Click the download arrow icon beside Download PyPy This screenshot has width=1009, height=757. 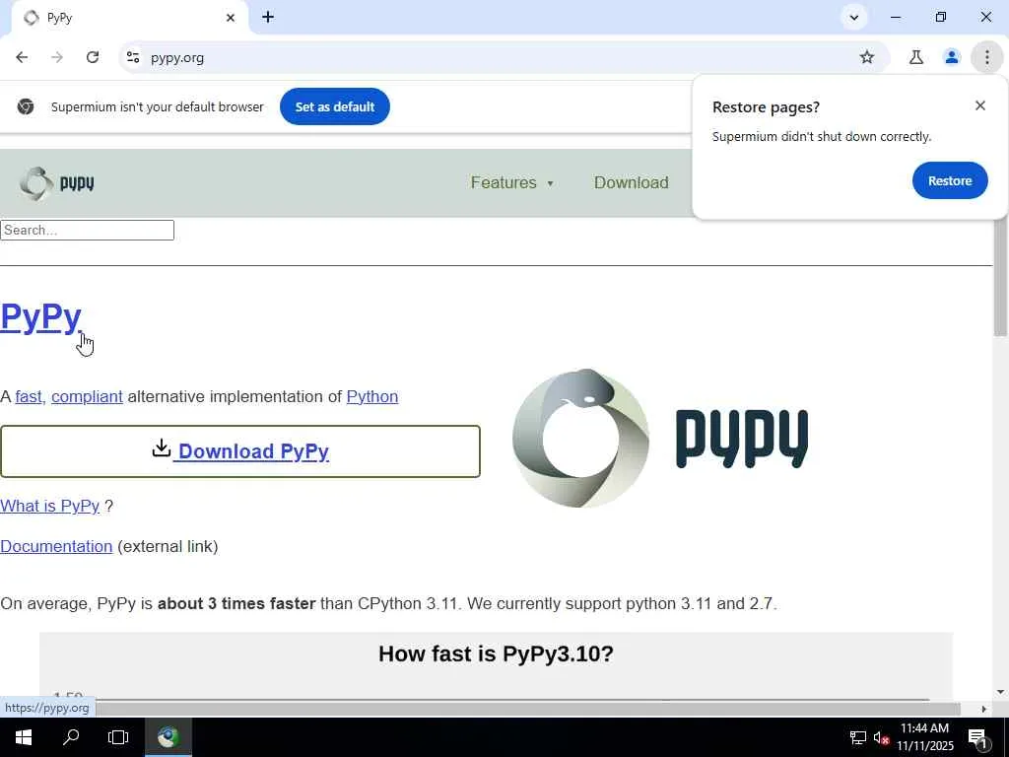161,448
